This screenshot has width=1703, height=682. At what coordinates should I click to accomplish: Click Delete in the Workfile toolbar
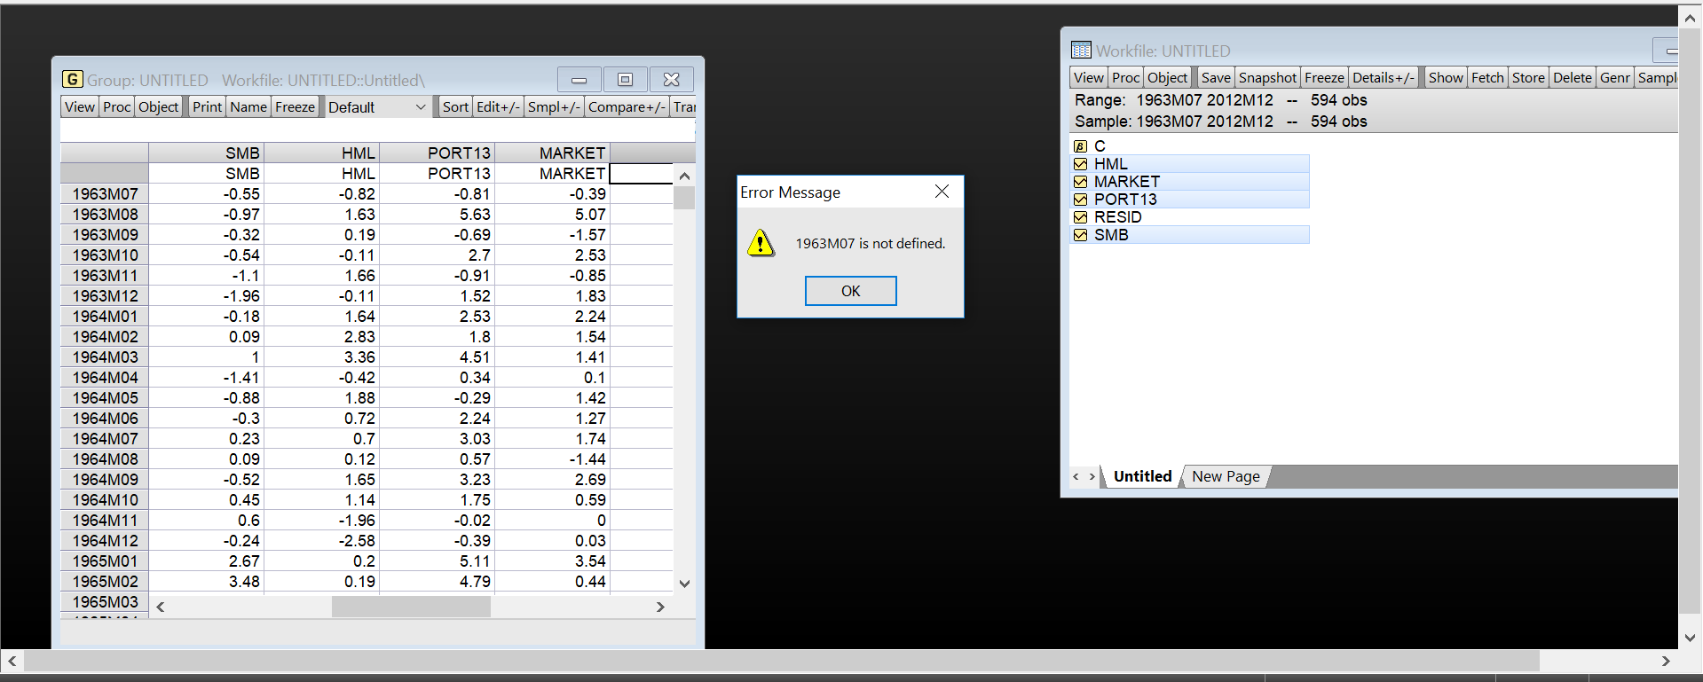click(x=1572, y=78)
